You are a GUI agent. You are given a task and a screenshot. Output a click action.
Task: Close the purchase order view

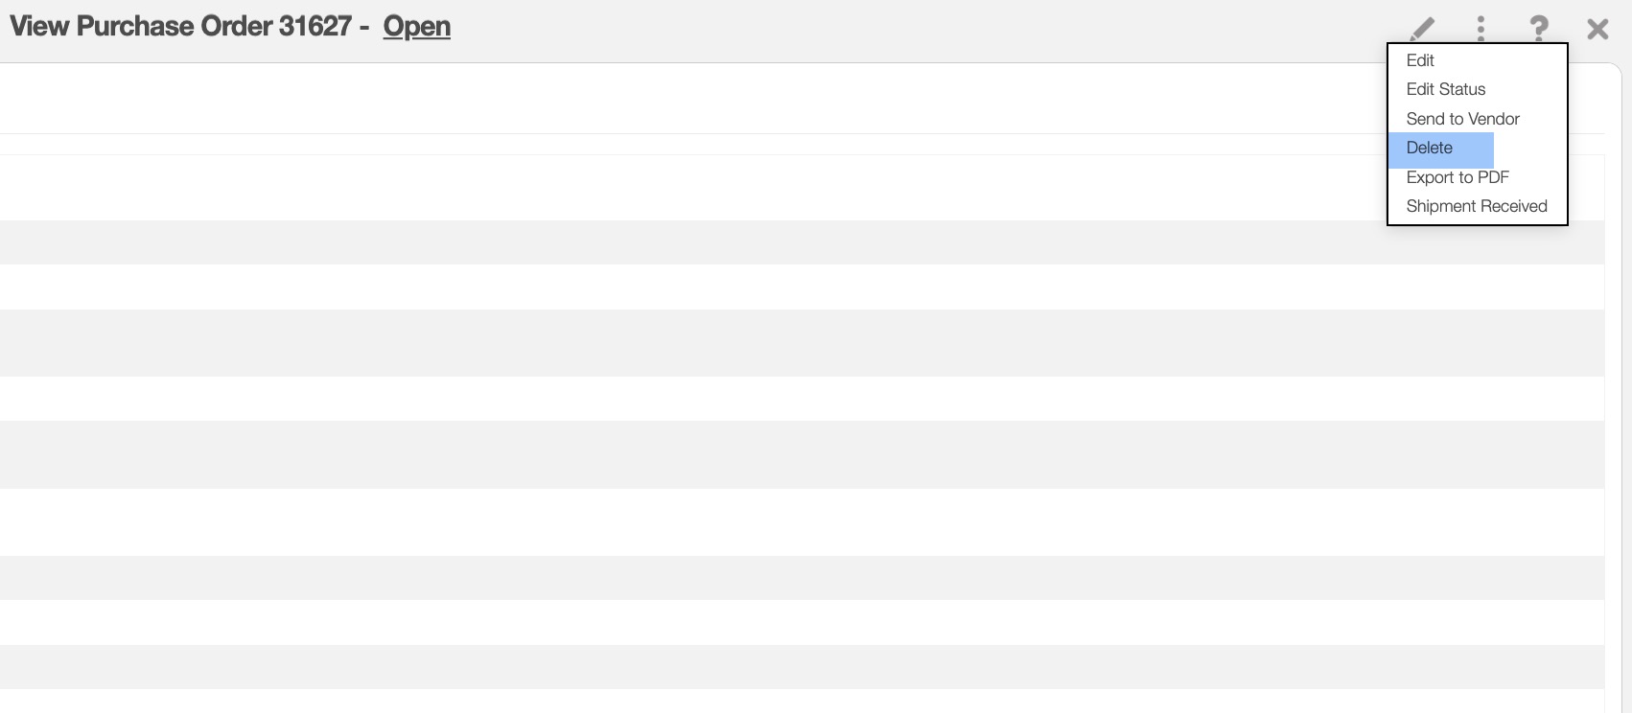click(x=1597, y=29)
